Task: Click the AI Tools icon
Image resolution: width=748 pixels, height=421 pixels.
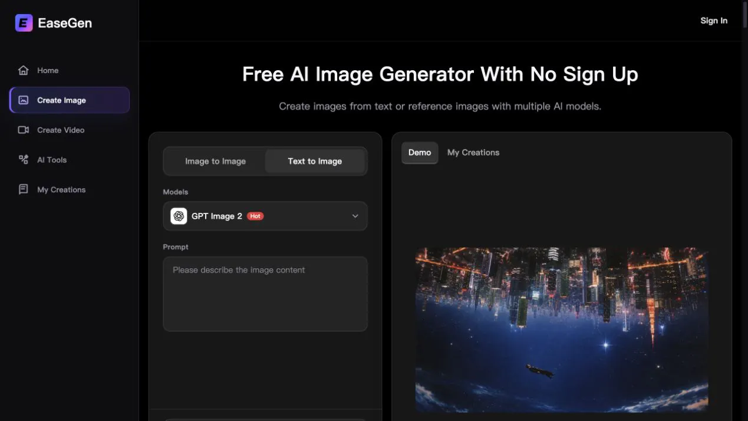Action: click(24, 160)
